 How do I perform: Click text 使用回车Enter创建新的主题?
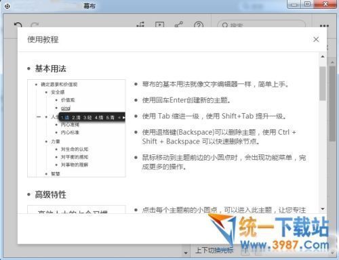pyautogui.click(x=186, y=100)
